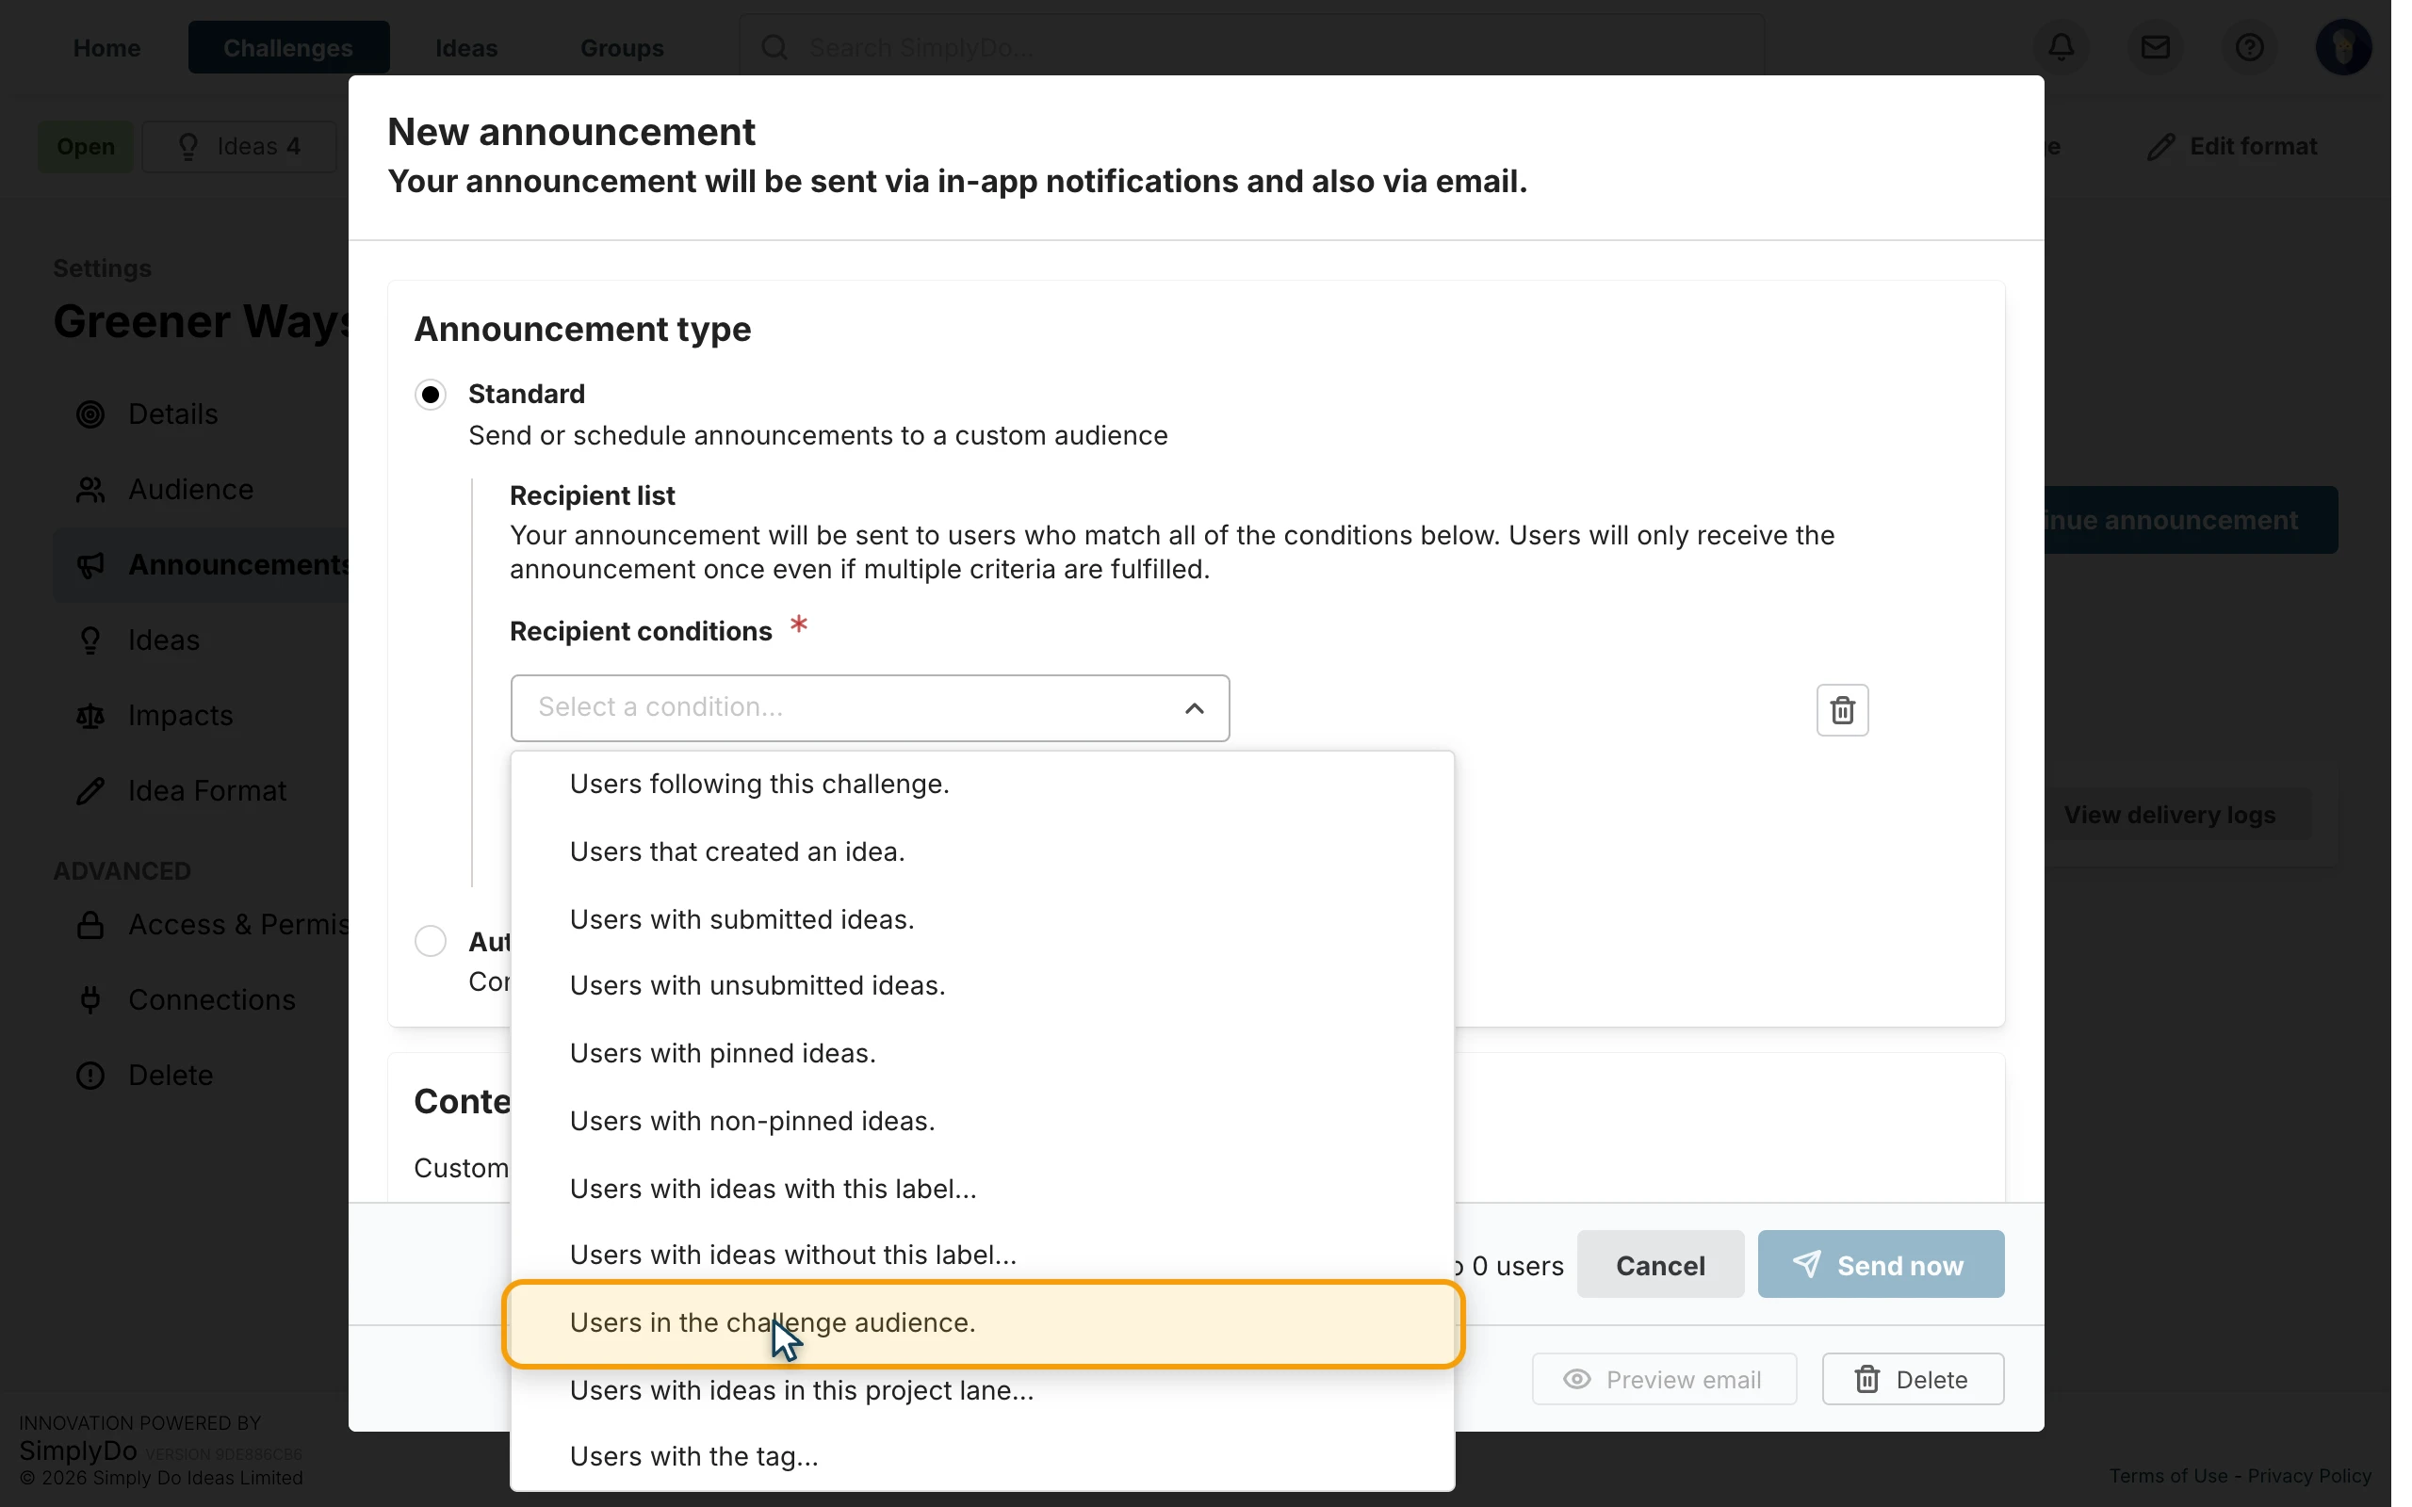Screen dimensions: 2412x1507
Task: Click the Connections plug icon
Action: tap(90, 999)
